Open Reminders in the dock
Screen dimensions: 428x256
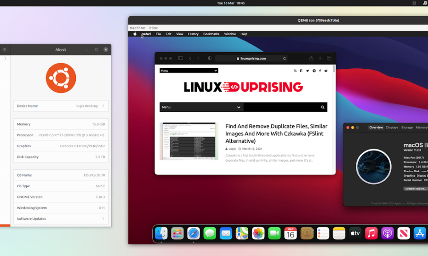click(x=323, y=233)
